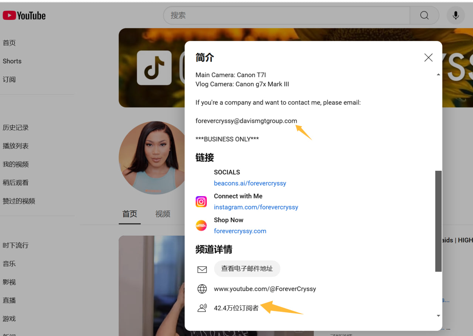Click the 频道详情 heading
The width and height of the screenshot is (473, 336).
click(x=214, y=249)
